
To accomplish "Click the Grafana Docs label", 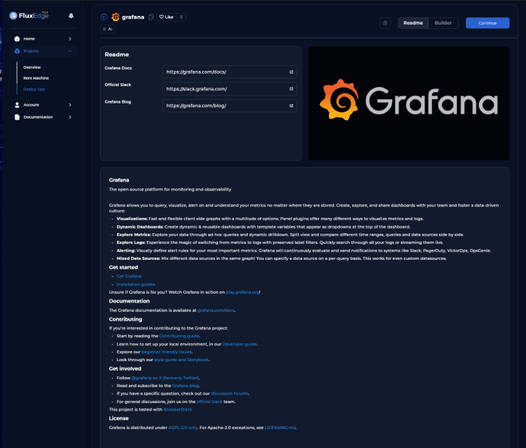I will point(118,68).
